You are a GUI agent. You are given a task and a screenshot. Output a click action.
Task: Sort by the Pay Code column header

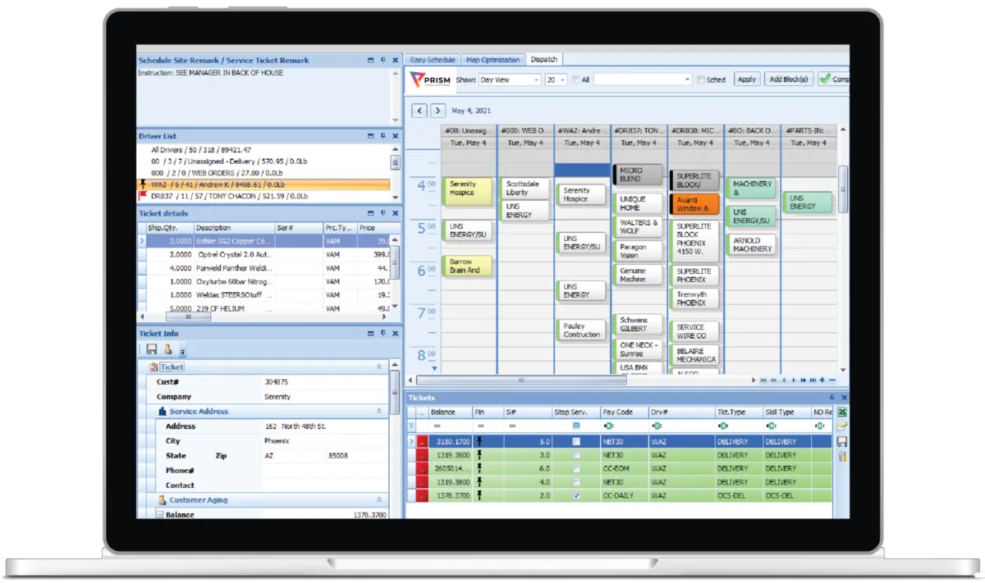623,412
